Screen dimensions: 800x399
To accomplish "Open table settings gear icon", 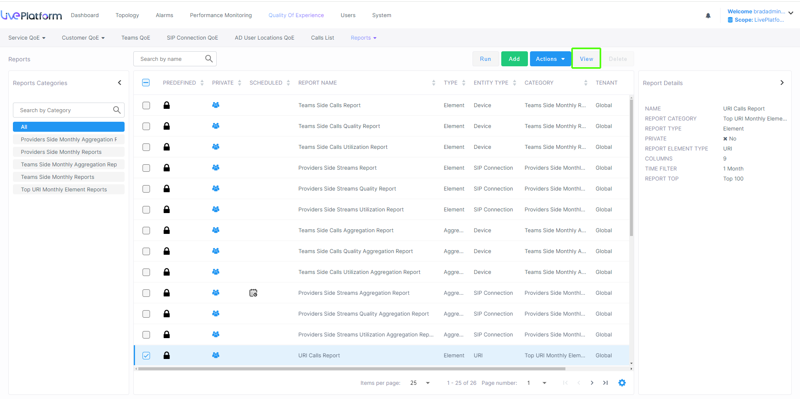I will click(622, 383).
